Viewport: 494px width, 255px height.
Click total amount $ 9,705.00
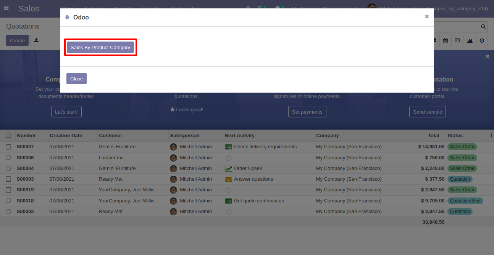433,201
